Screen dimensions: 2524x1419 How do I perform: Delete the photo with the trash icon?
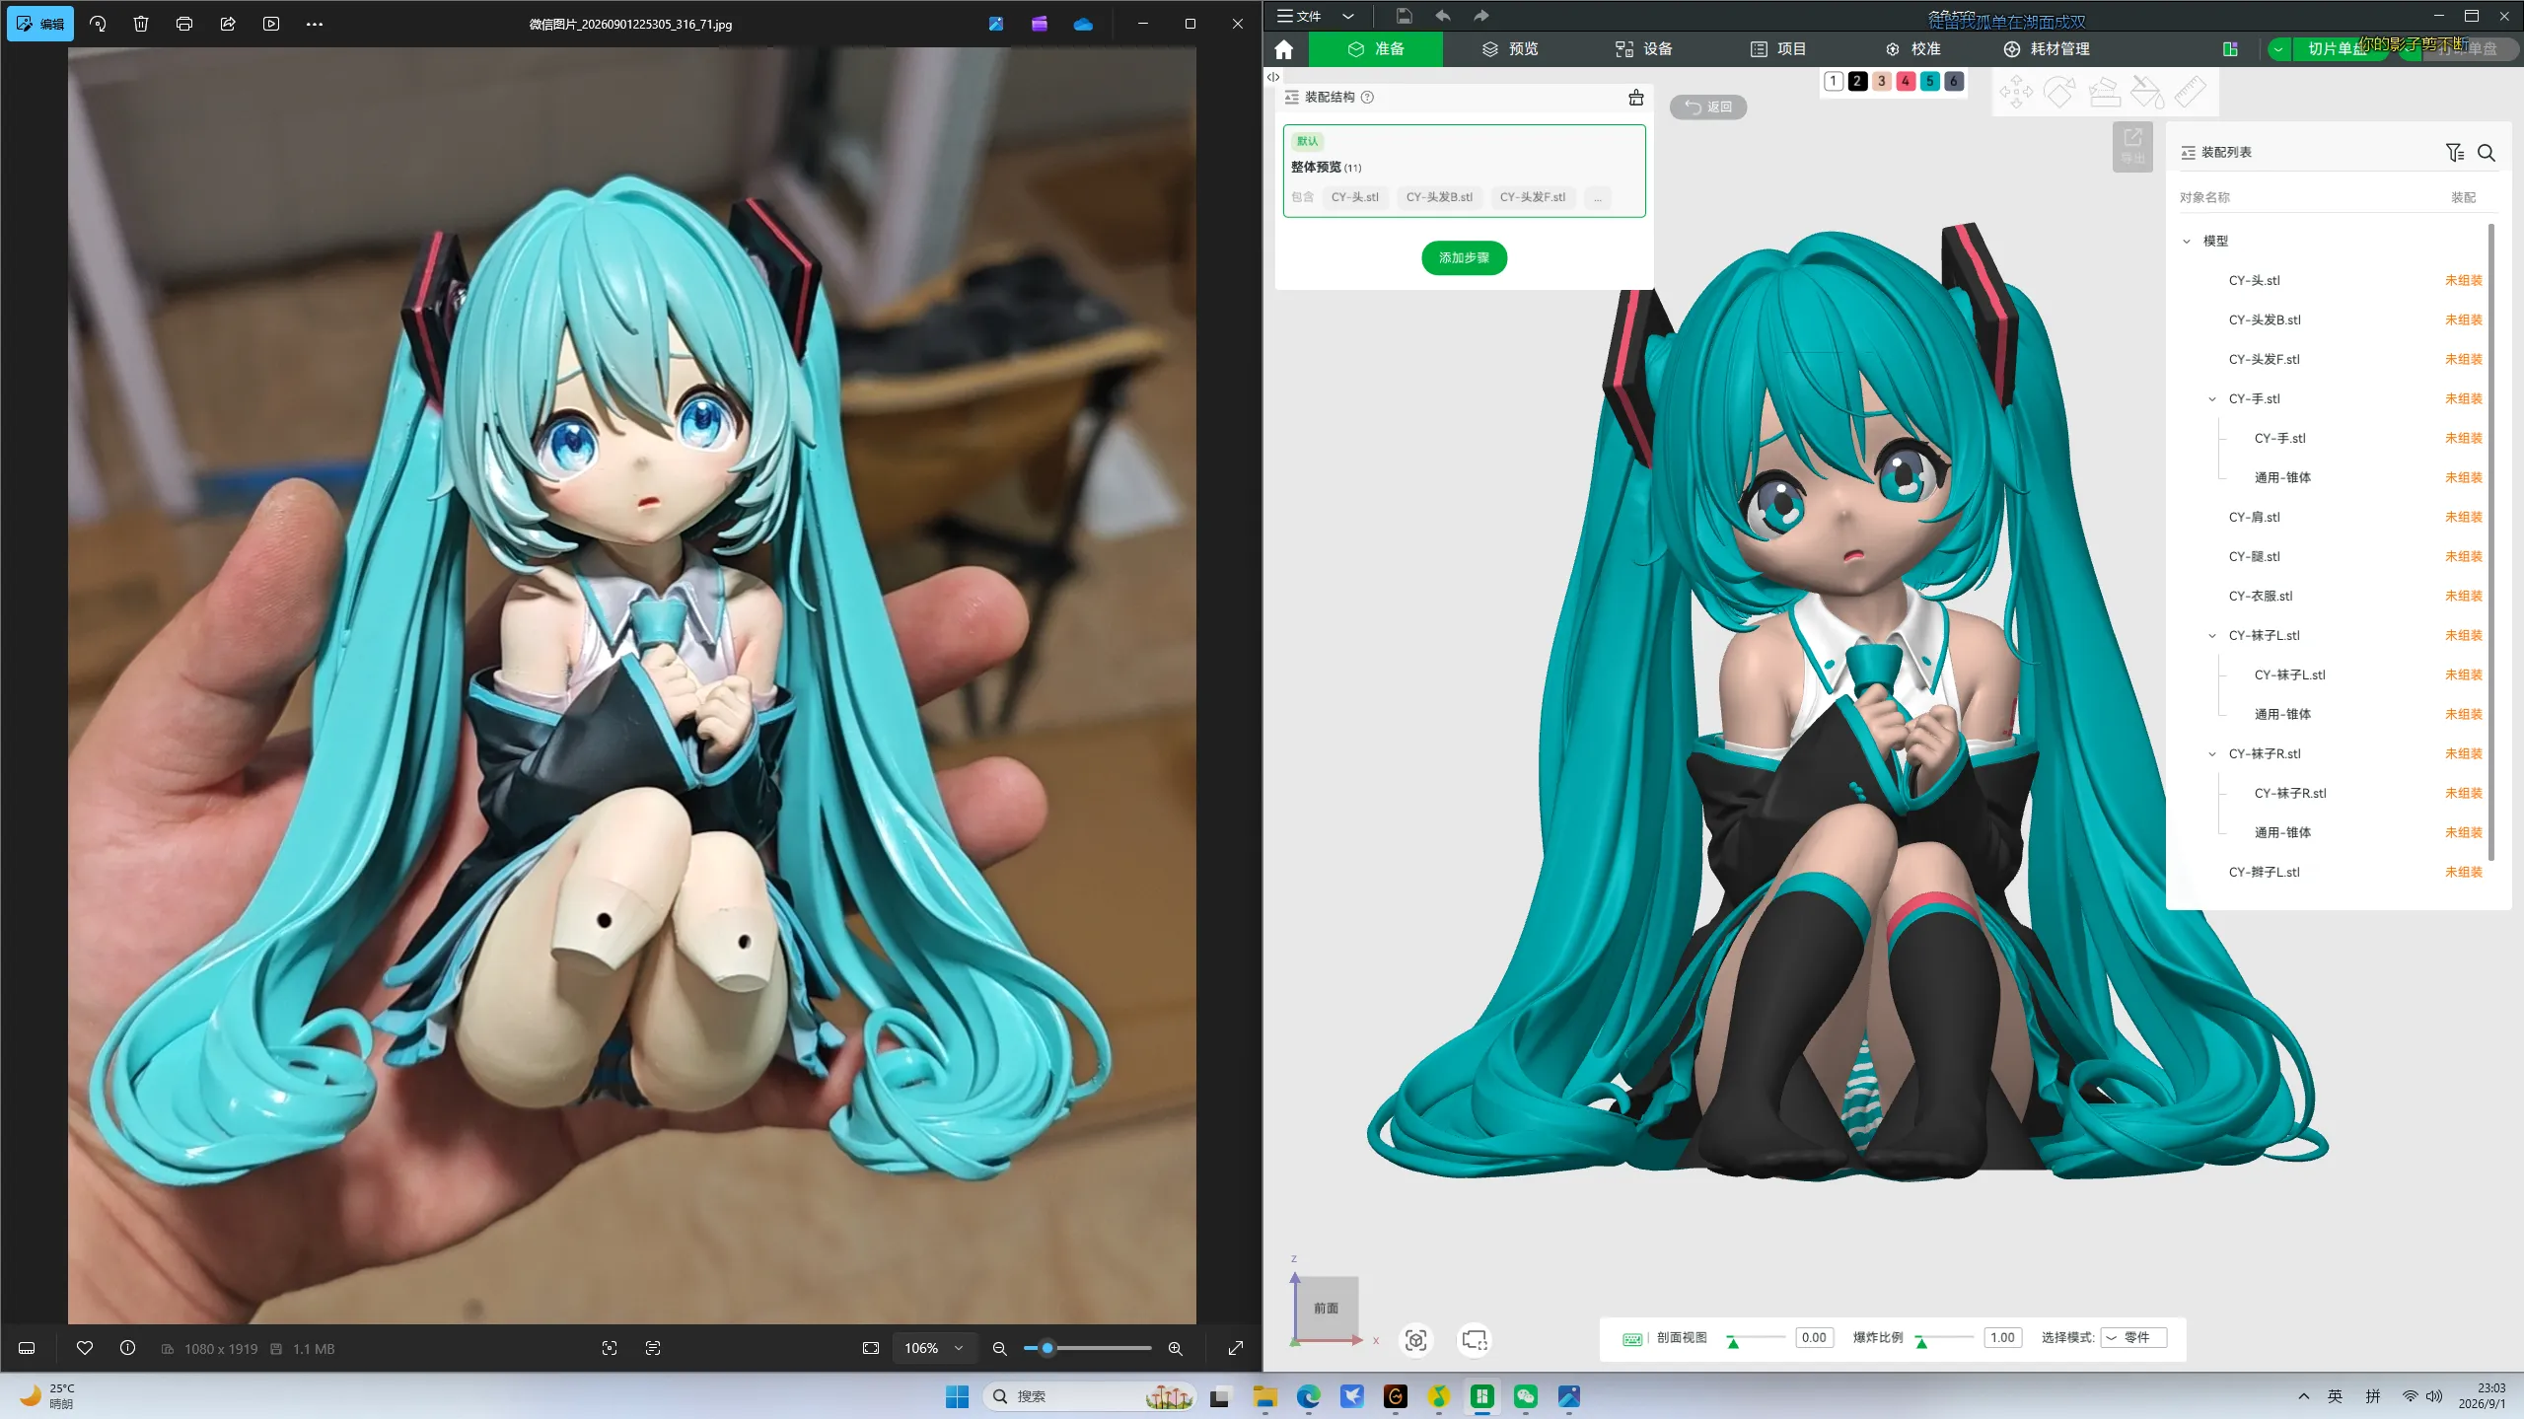tap(141, 24)
